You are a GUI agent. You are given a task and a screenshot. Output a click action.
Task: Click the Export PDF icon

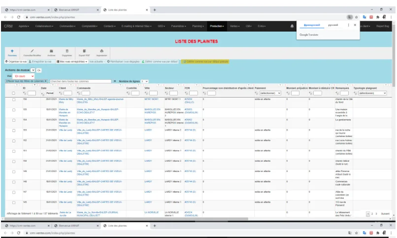(84, 51)
